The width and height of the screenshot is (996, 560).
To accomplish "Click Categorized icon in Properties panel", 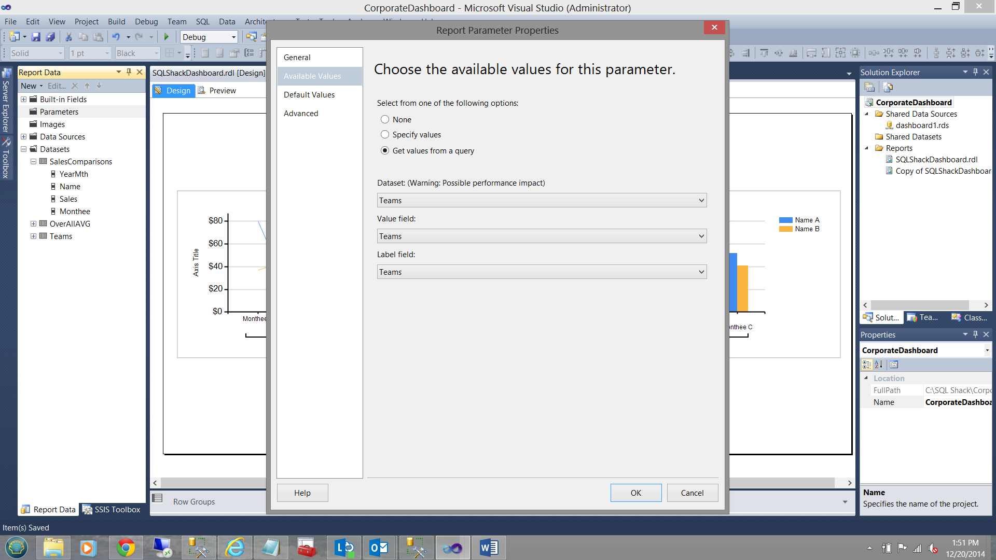I will [867, 365].
